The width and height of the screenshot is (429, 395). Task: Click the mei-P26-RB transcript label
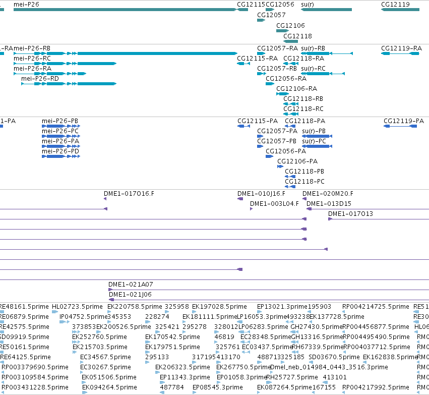pyautogui.click(x=32, y=48)
